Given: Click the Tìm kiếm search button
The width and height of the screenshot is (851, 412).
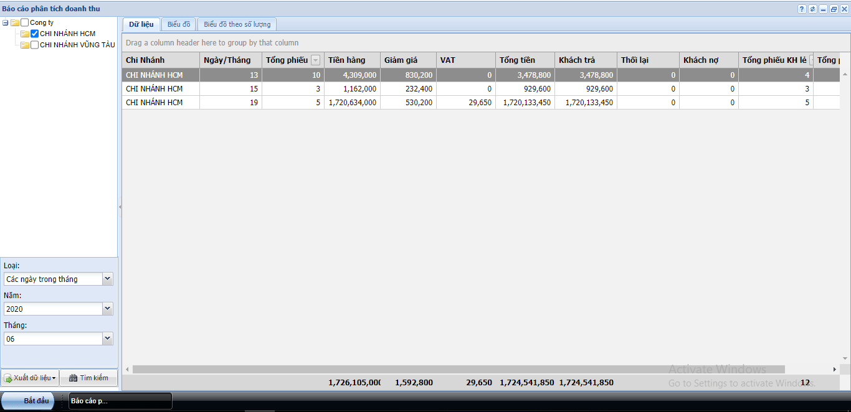Looking at the screenshot, I should coord(88,378).
